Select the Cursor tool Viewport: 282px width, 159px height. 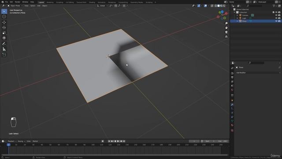tap(4, 17)
